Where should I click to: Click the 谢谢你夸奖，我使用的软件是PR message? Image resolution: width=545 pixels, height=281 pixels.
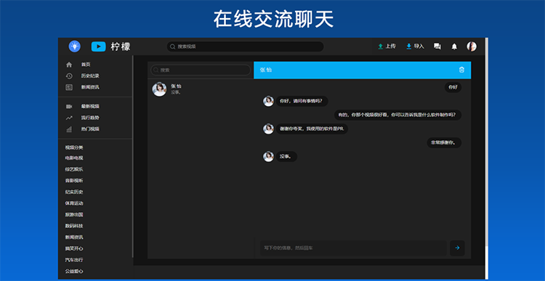point(312,129)
